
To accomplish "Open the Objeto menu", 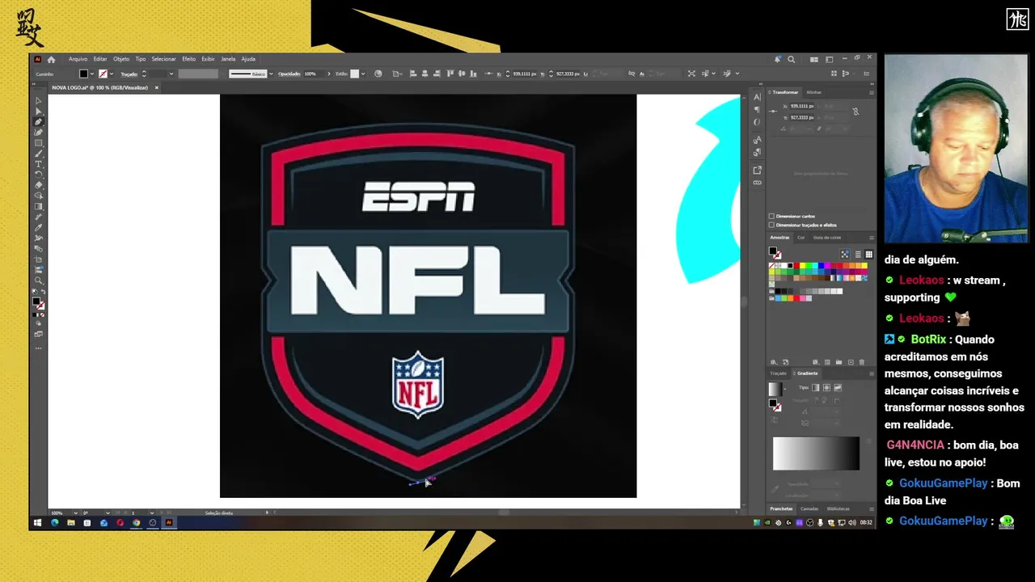I will [x=121, y=59].
